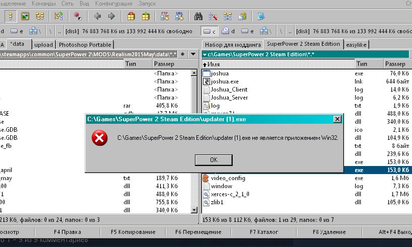The height and width of the screenshot is (247, 412).
Task: Sort left panel by Размер column
Action: (175, 64)
